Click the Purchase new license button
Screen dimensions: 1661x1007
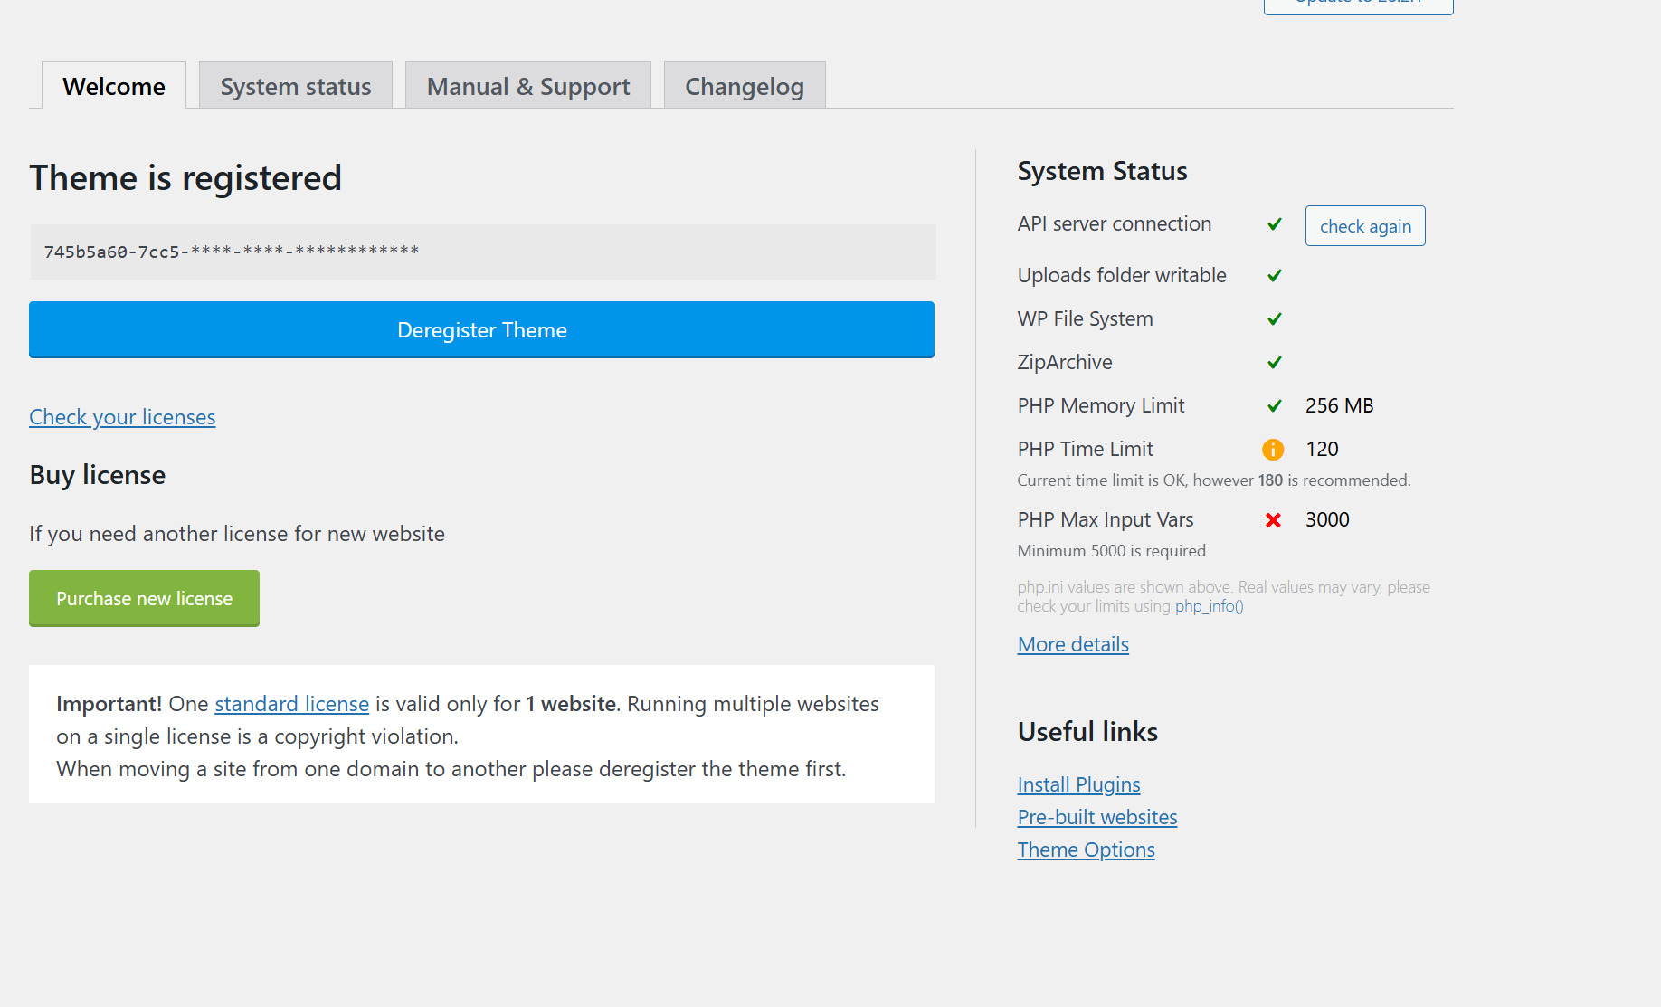click(145, 599)
